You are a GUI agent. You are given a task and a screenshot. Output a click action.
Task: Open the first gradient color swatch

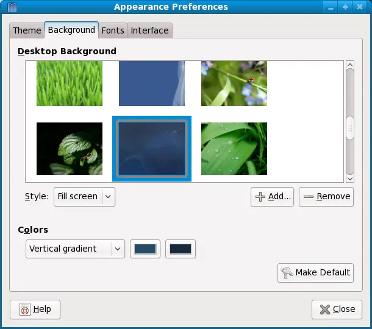pos(145,249)
